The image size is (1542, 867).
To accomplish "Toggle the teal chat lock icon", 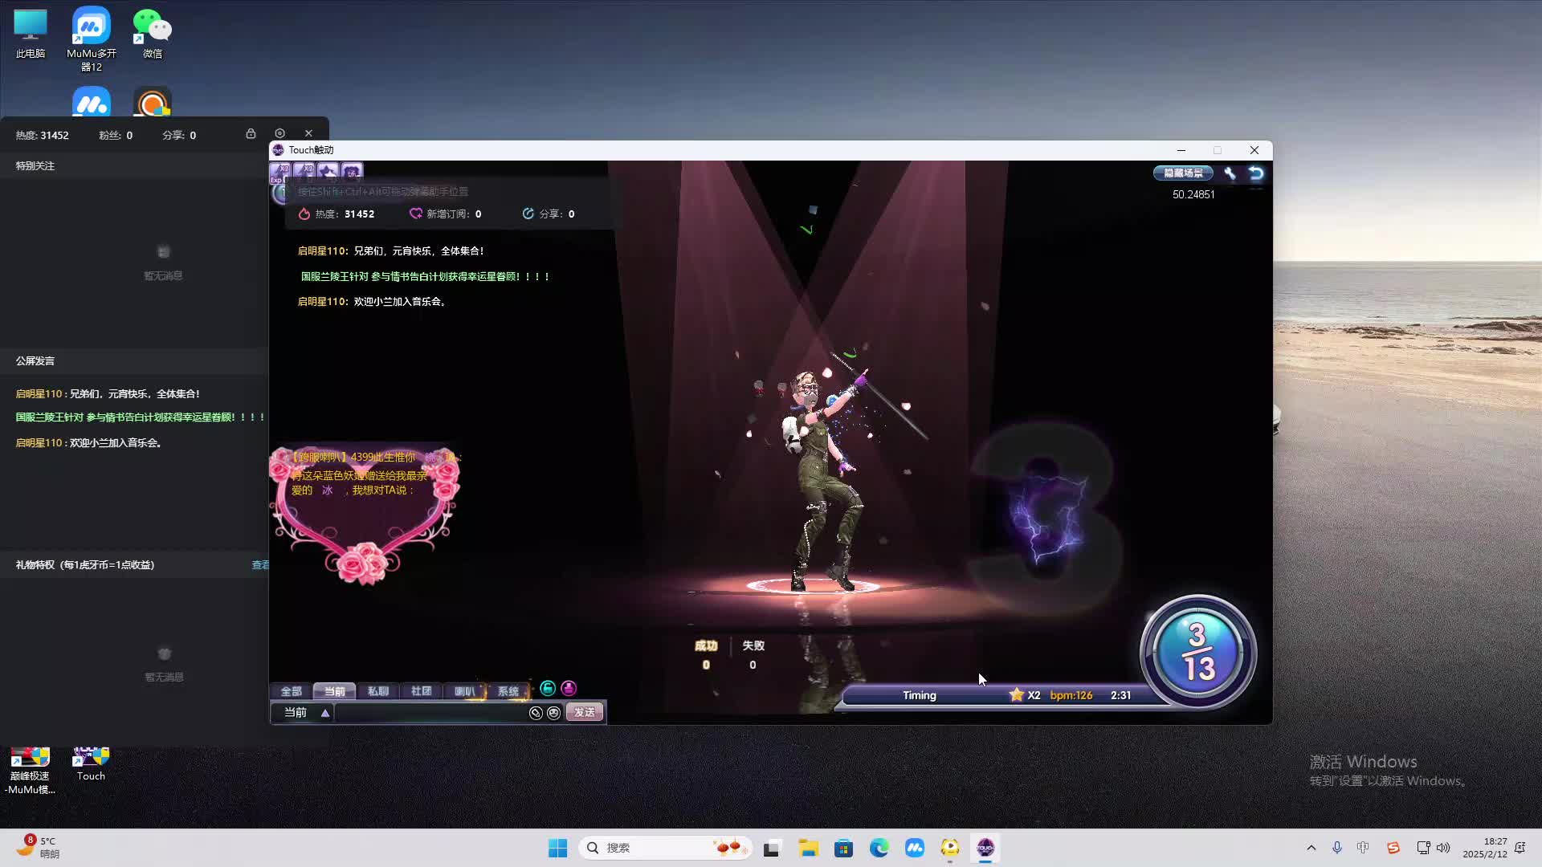I will click(x=548, y=688).
